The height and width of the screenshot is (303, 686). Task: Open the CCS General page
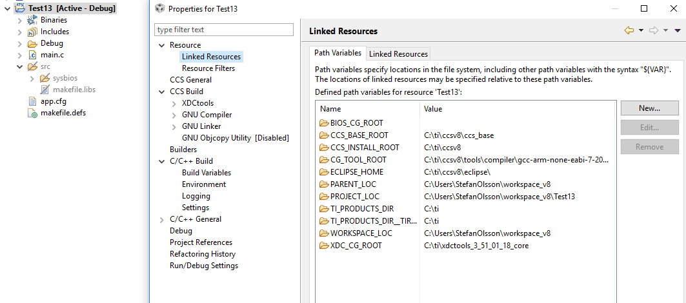tap(190, 79)
